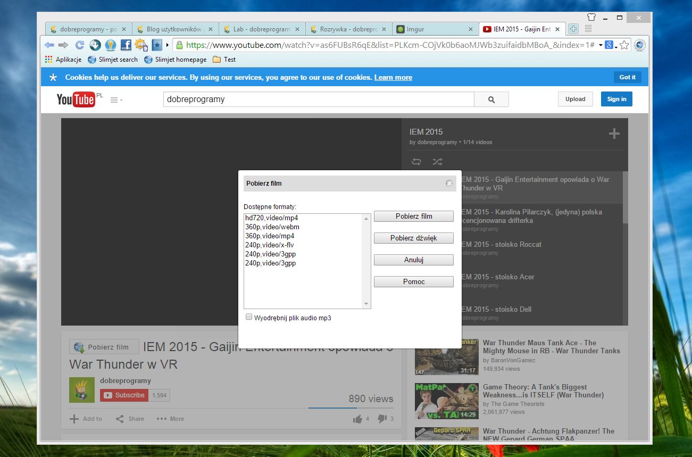Screen dimensions: 692x457
Task: Select 360p,video/webm format
Action: (272, 227)
